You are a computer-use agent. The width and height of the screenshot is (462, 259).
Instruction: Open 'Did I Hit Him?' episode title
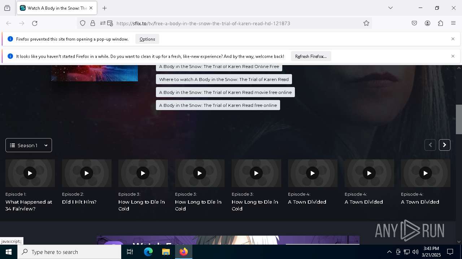[79, 202]
